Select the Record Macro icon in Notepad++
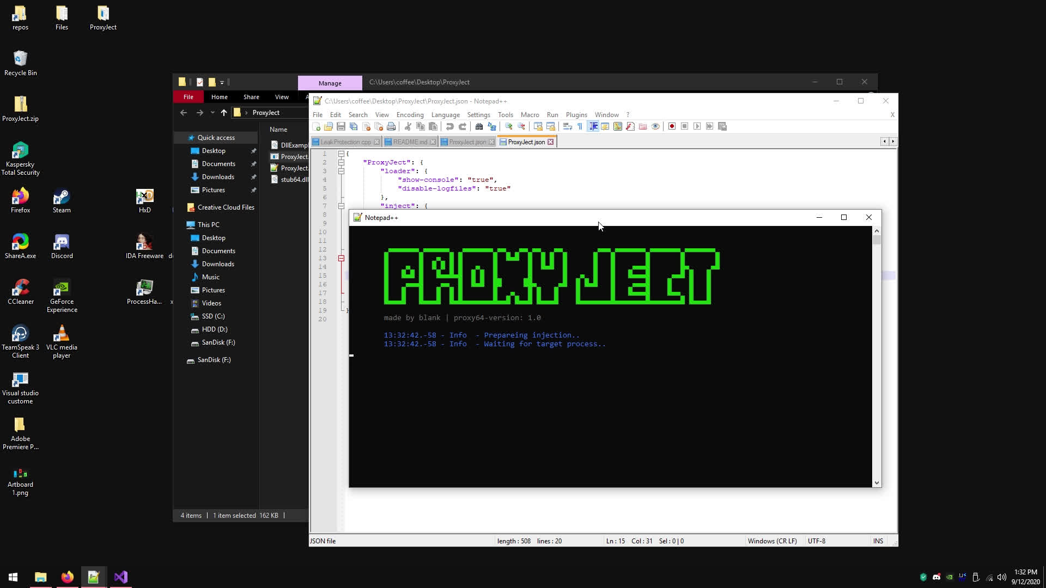The height and width of the screenshot is (588, 1046). [672, 126]
